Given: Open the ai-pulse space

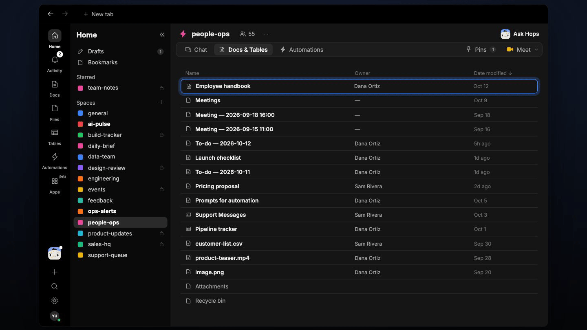Looking at the screenshot, I should (x=120, y=124).
